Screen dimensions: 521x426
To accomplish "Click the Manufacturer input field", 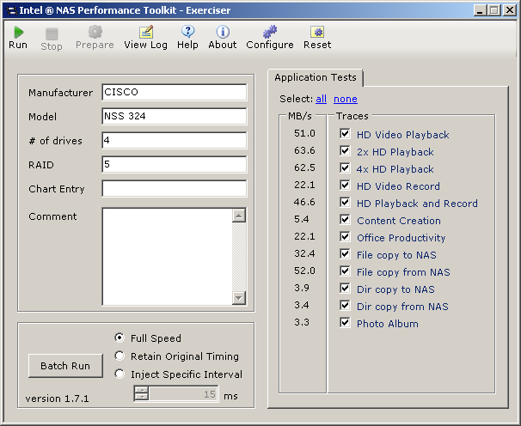I will click(x=175, y=92).
